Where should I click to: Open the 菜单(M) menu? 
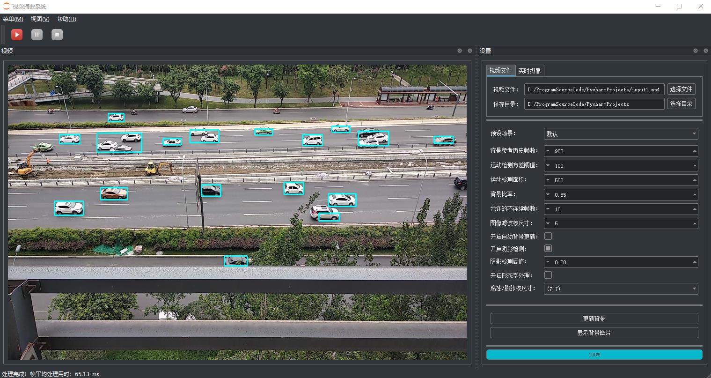13,19
